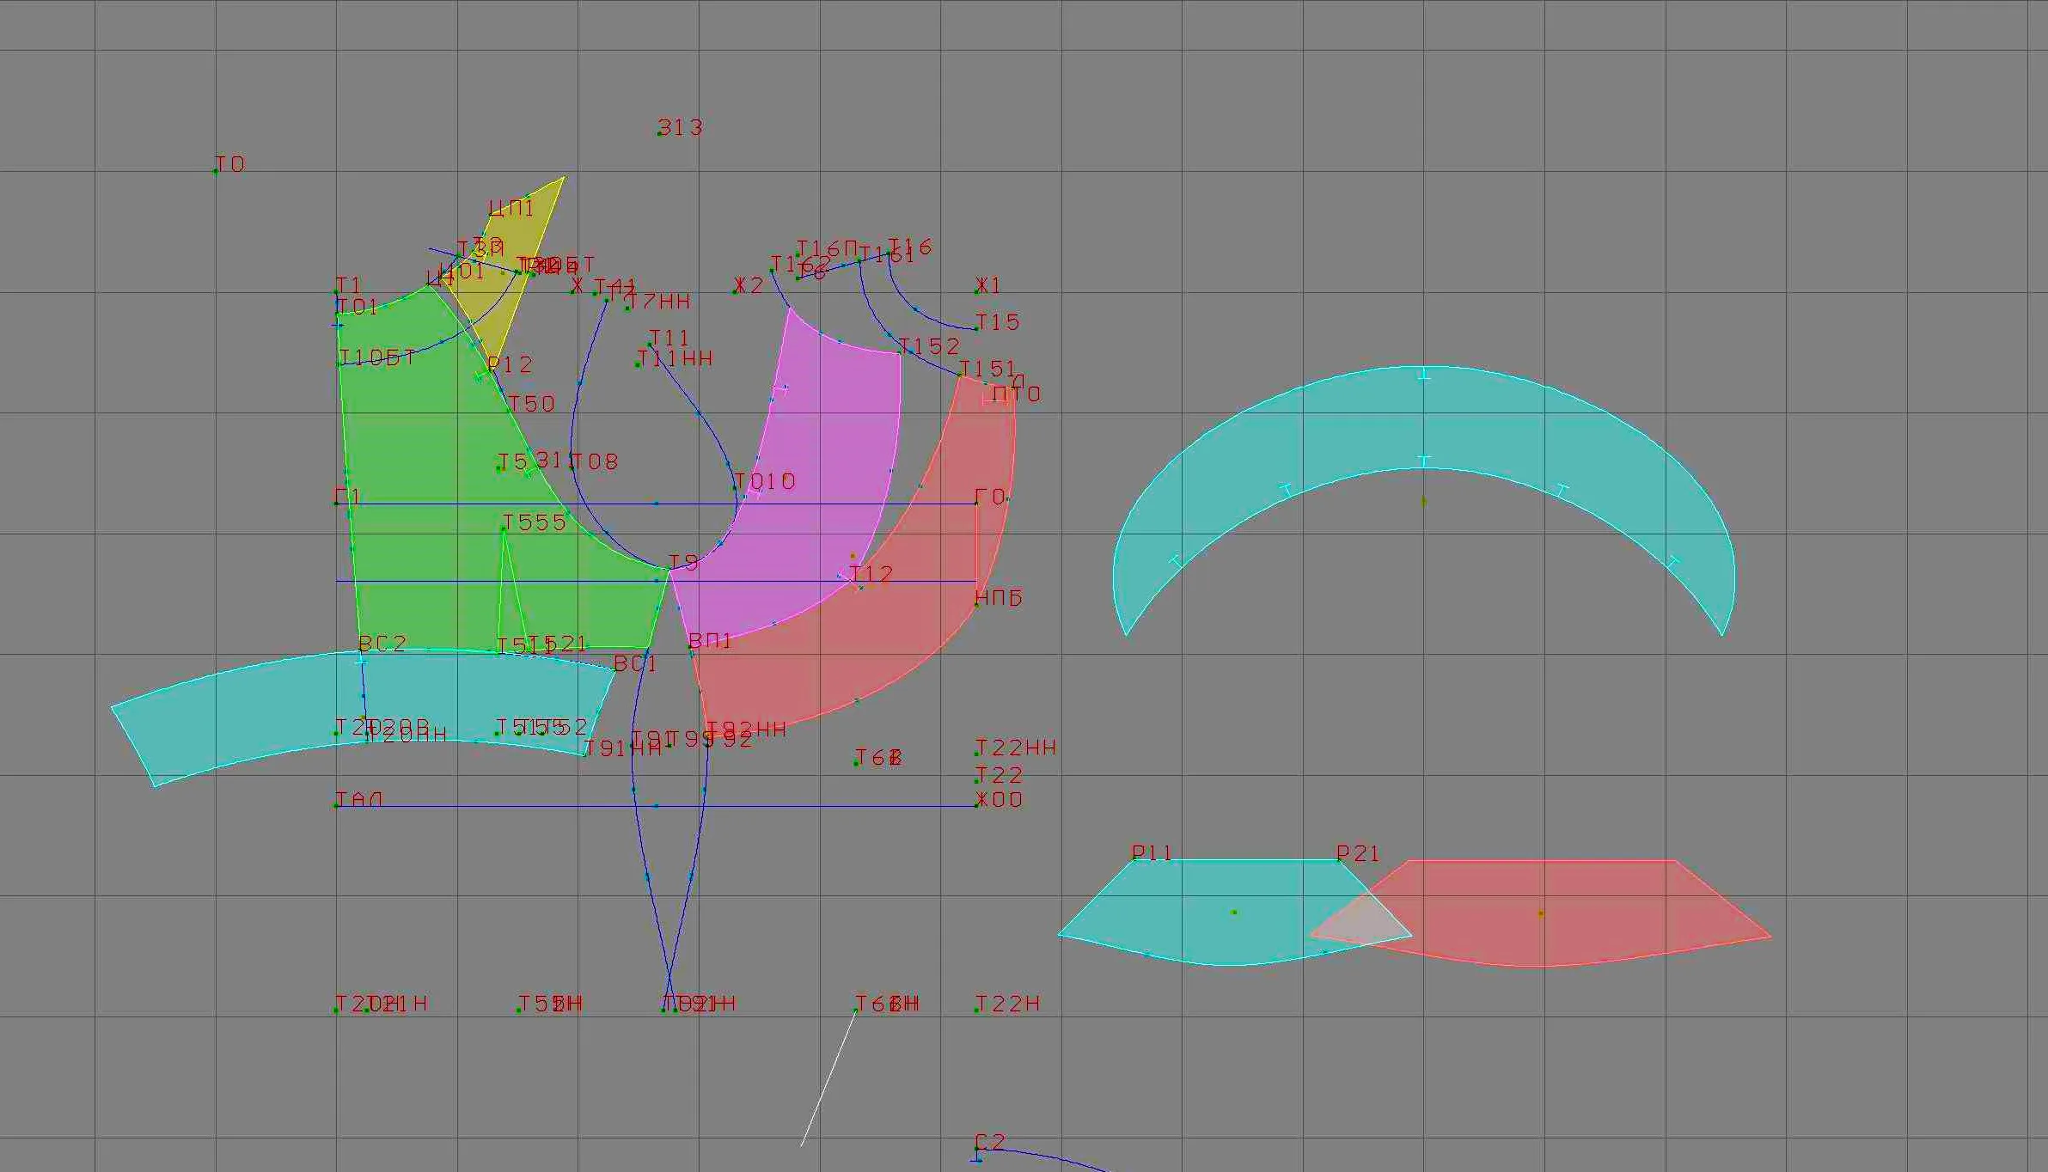Screen dimensions: 2048x1172
Task: Click the point labeled Т50
Action: click(509, 410)
